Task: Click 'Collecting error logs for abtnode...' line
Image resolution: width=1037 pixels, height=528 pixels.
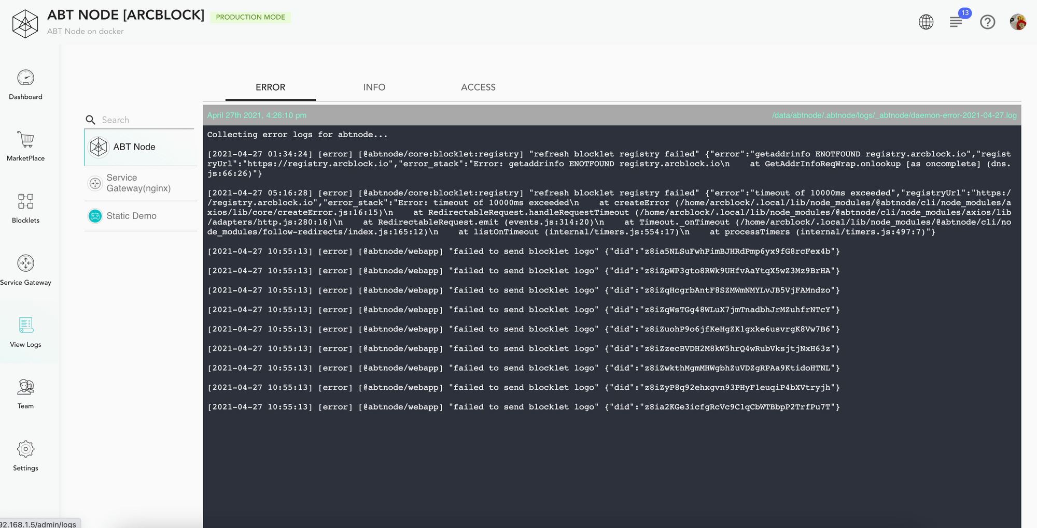Action: click(x=297, y=135)
